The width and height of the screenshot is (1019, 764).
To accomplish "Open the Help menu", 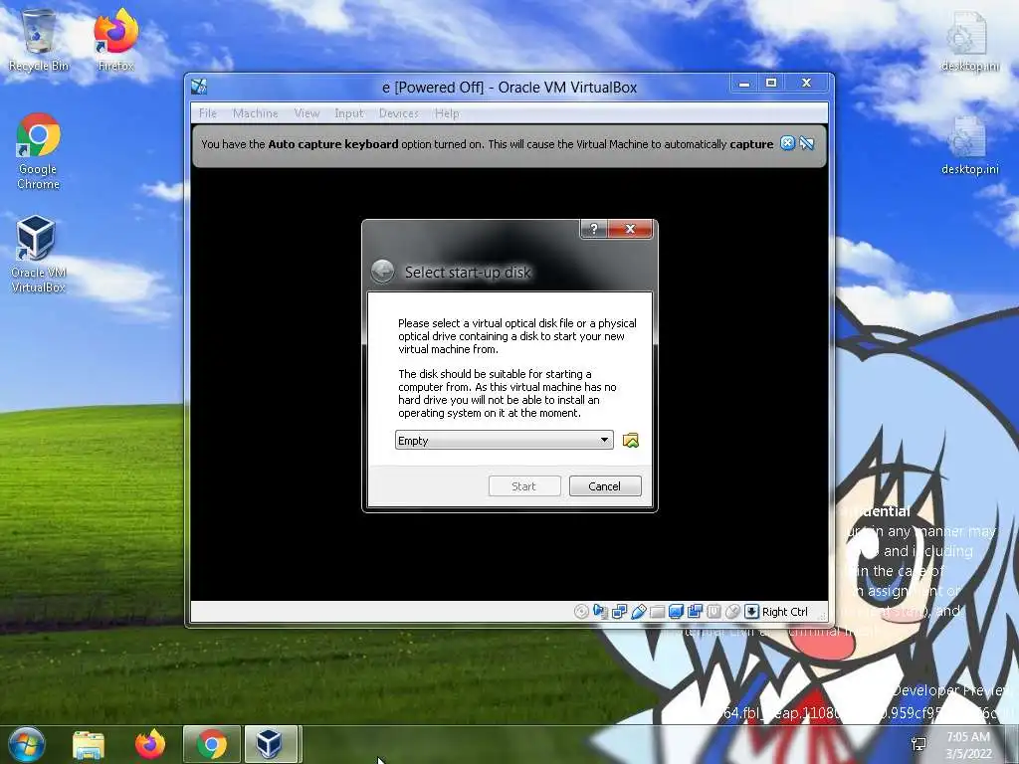I will tap(447, 113).
